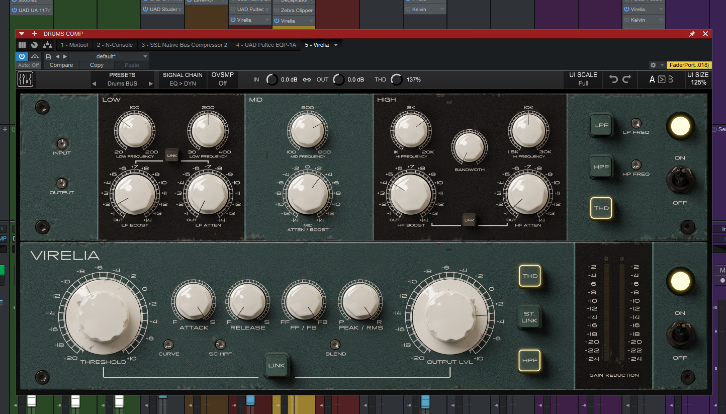Screen dimensions: 726x414
Task: Open the default* preset dropdown
Action: coord(109,56)
